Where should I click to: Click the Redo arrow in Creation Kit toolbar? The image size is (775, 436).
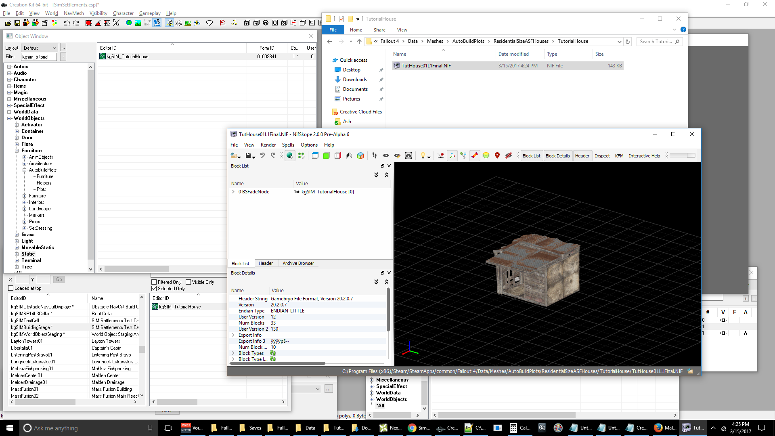pyautogui.click(x=76, y=23)
